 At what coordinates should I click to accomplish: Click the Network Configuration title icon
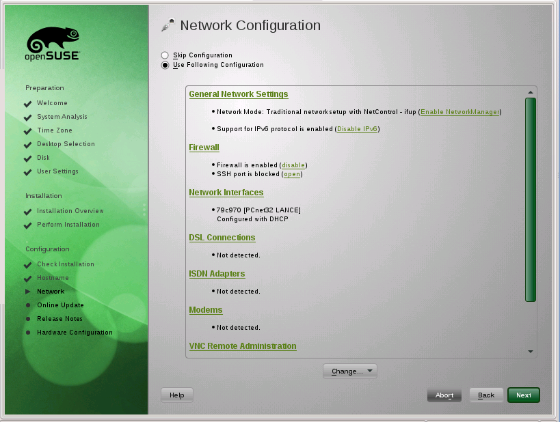point(168,25)
